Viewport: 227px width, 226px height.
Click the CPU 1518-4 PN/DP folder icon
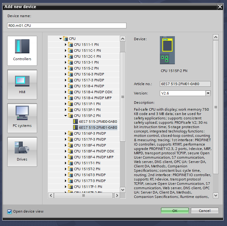click(x=70, y=86)
